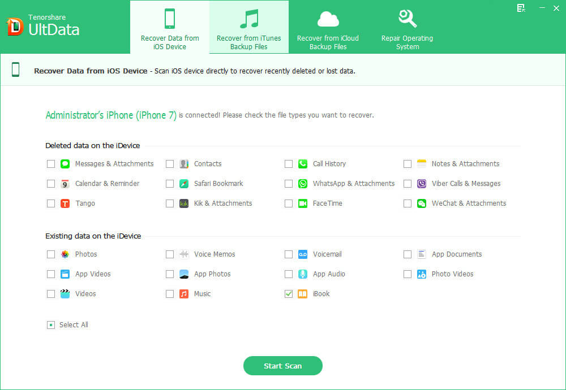Viewport: 566px width, 390px height.
Task: Tick the Music checkbox
Action: pos(170,294)
